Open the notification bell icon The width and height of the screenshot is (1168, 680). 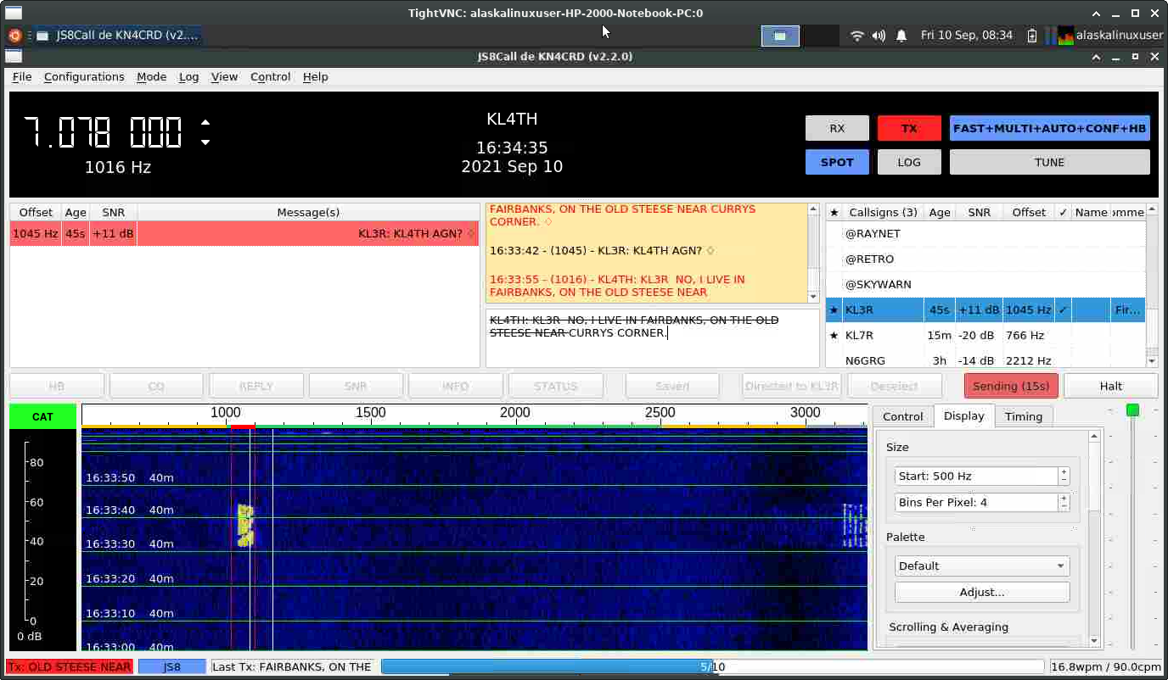coord(901,36)
